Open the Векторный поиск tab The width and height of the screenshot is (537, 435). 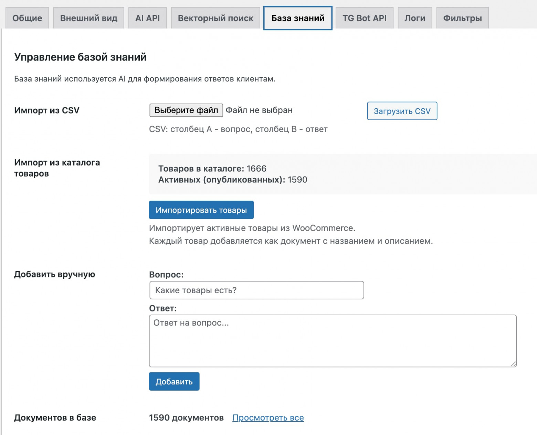coord(215,18)
